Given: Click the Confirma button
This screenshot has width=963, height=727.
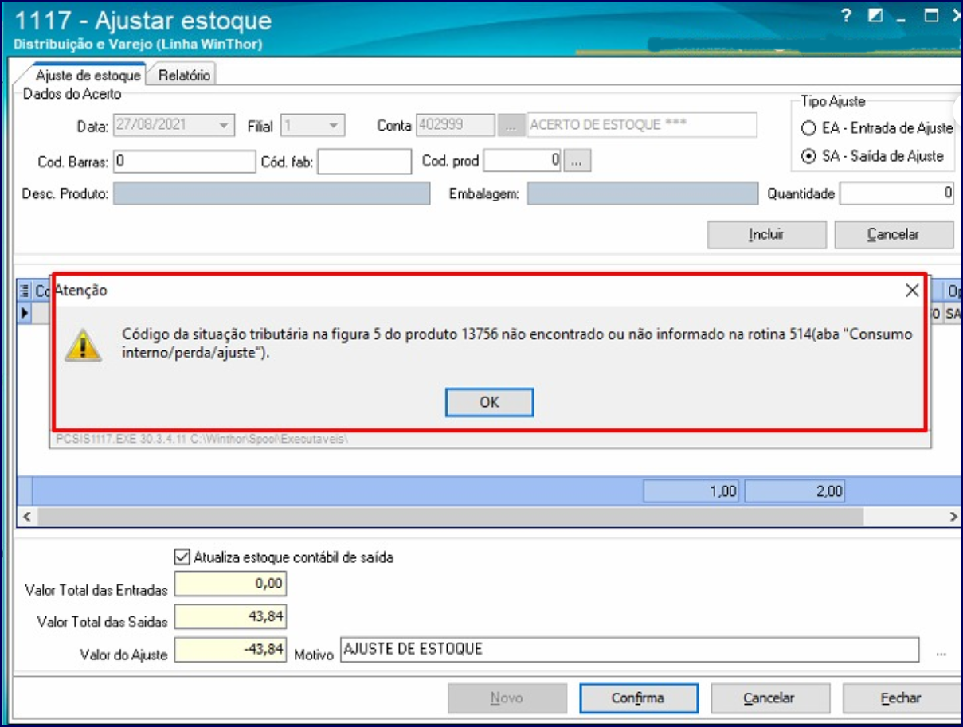Looking at the screenshot, I should click(x=638, y=698).
